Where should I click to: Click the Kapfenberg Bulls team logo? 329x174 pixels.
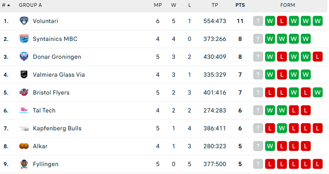click(24, 128)
